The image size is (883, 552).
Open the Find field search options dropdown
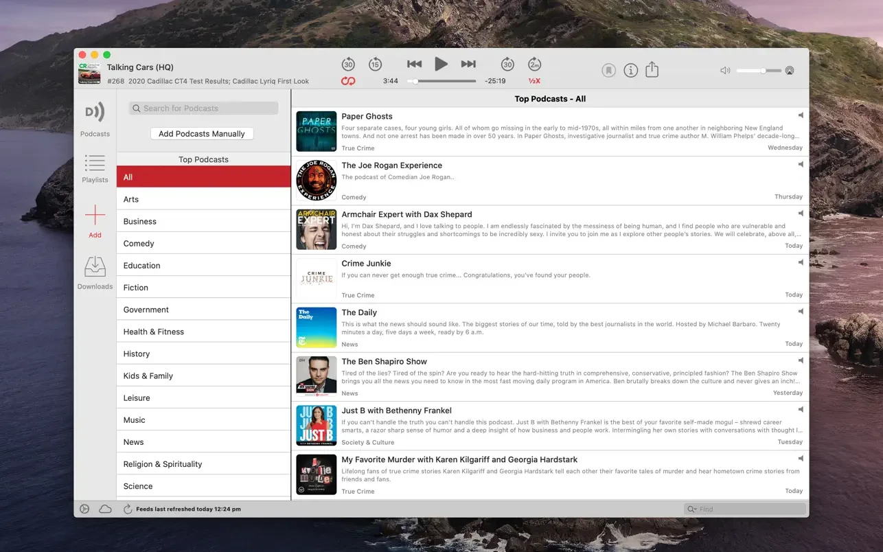[693, 509]
